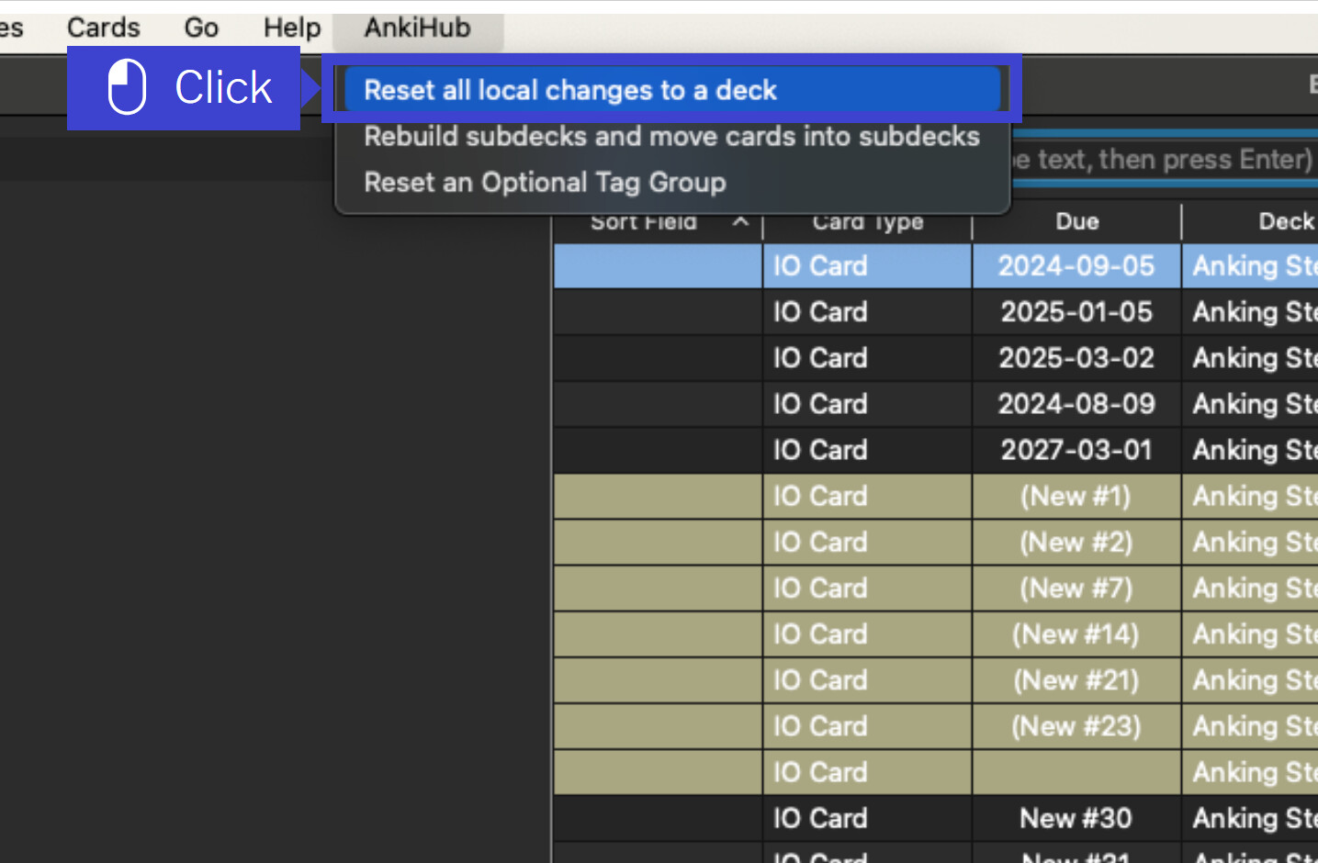Select the suspended card row (New #1)

[x=1076, y=497]
